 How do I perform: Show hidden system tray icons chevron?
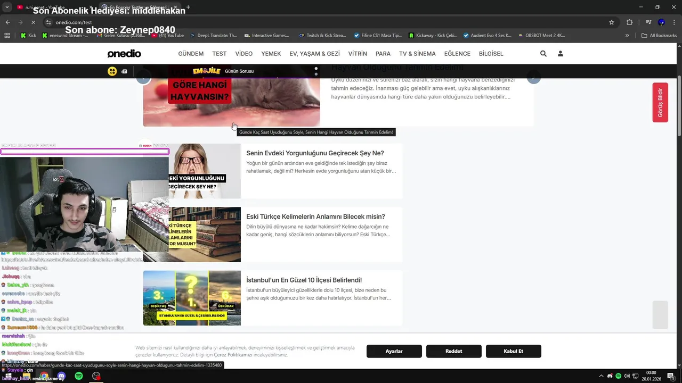click(x=602, y=376)
